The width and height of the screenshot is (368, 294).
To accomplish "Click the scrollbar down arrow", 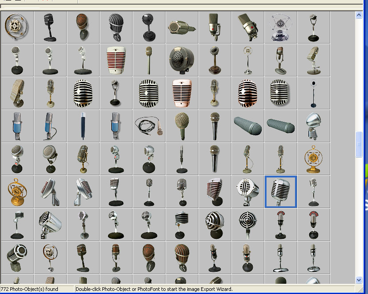I will [359, 280].
